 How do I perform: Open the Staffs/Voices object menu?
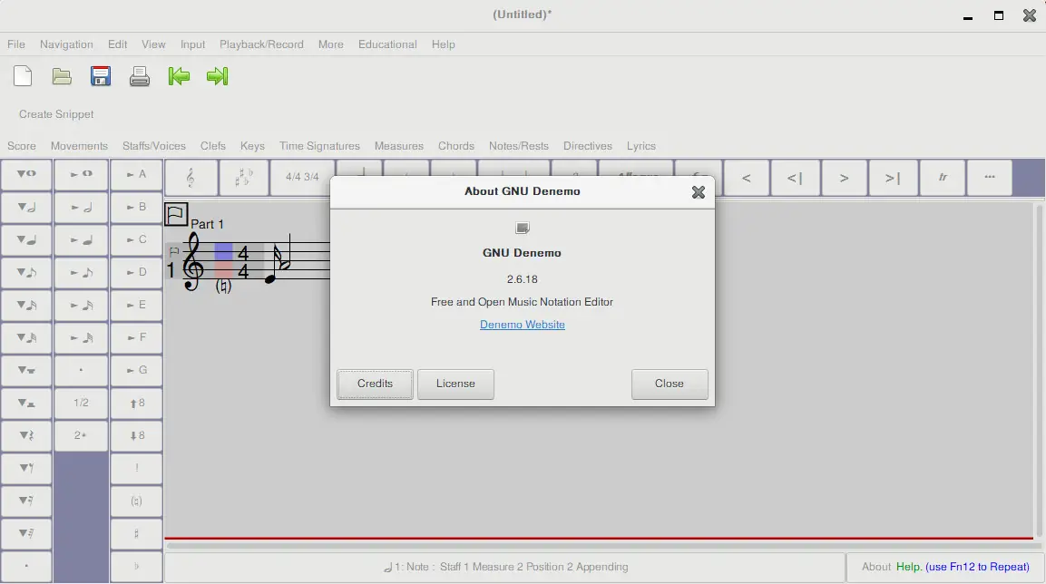click(154, 145)
